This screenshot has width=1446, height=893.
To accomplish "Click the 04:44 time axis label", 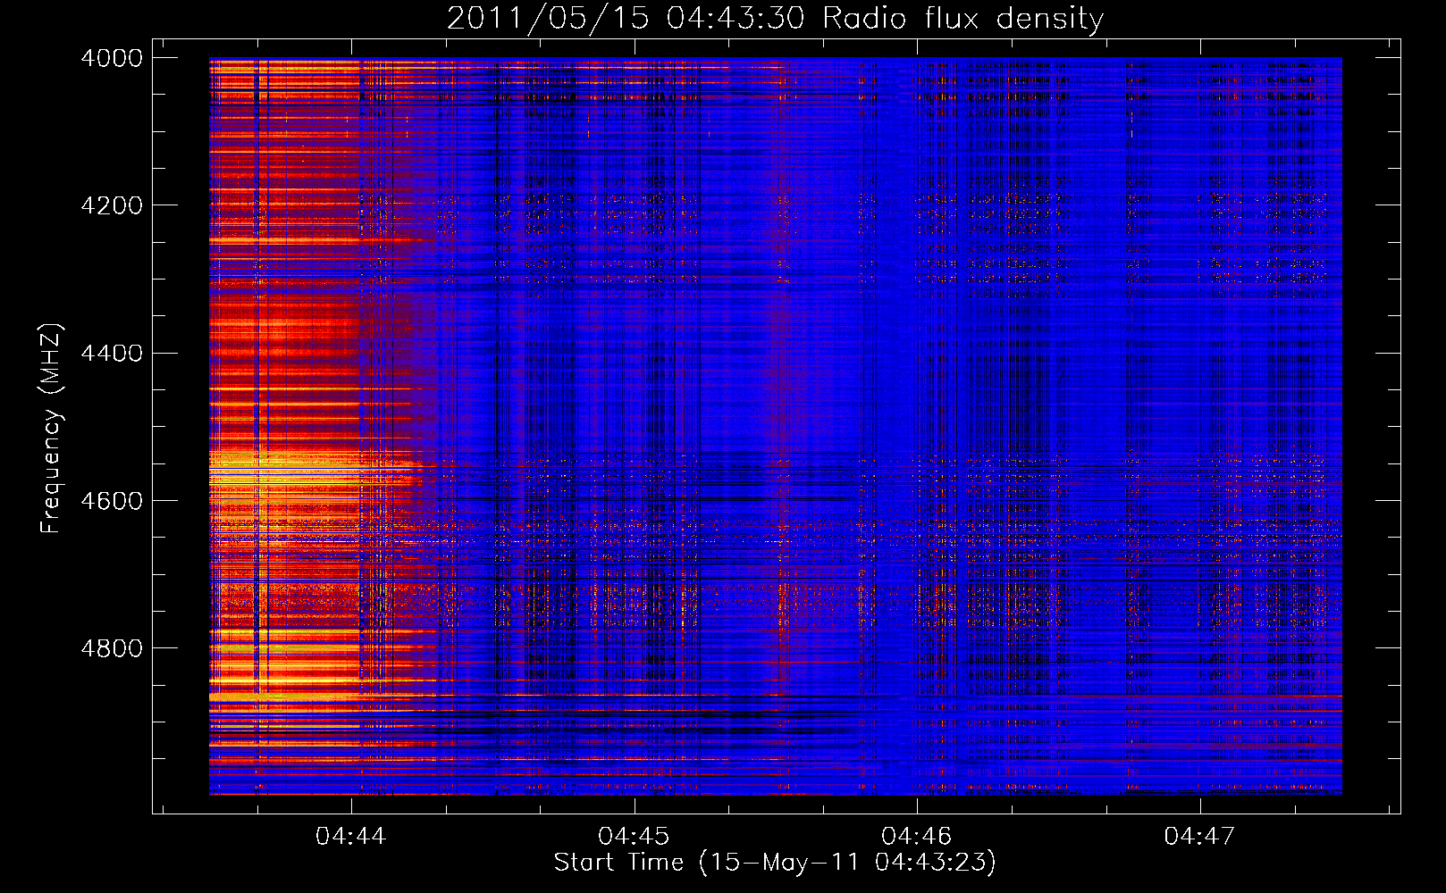I will 351,836.
